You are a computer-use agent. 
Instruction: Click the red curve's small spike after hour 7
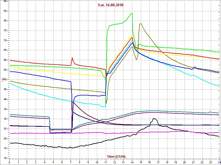pyautogui.click(x=72, y=58)
